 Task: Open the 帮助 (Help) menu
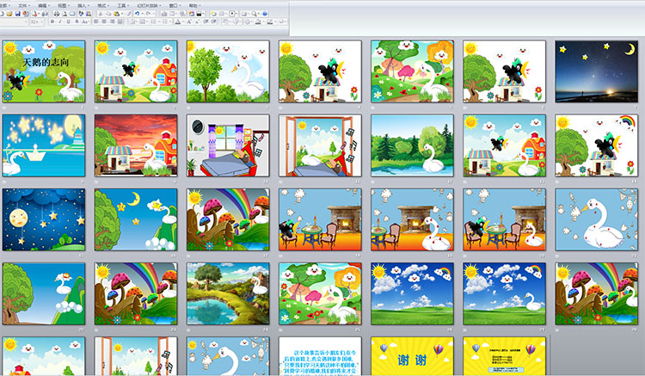(x=193, y=5)
